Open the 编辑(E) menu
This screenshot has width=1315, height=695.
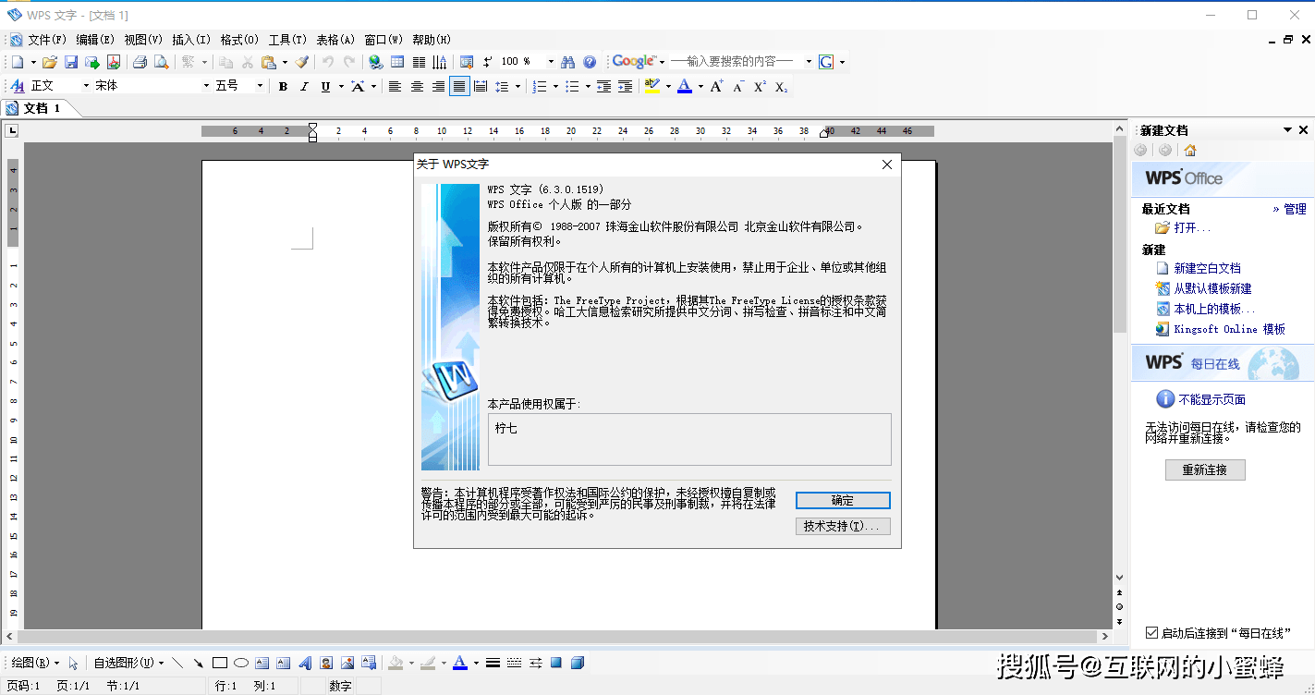click(x=95, y=40)
